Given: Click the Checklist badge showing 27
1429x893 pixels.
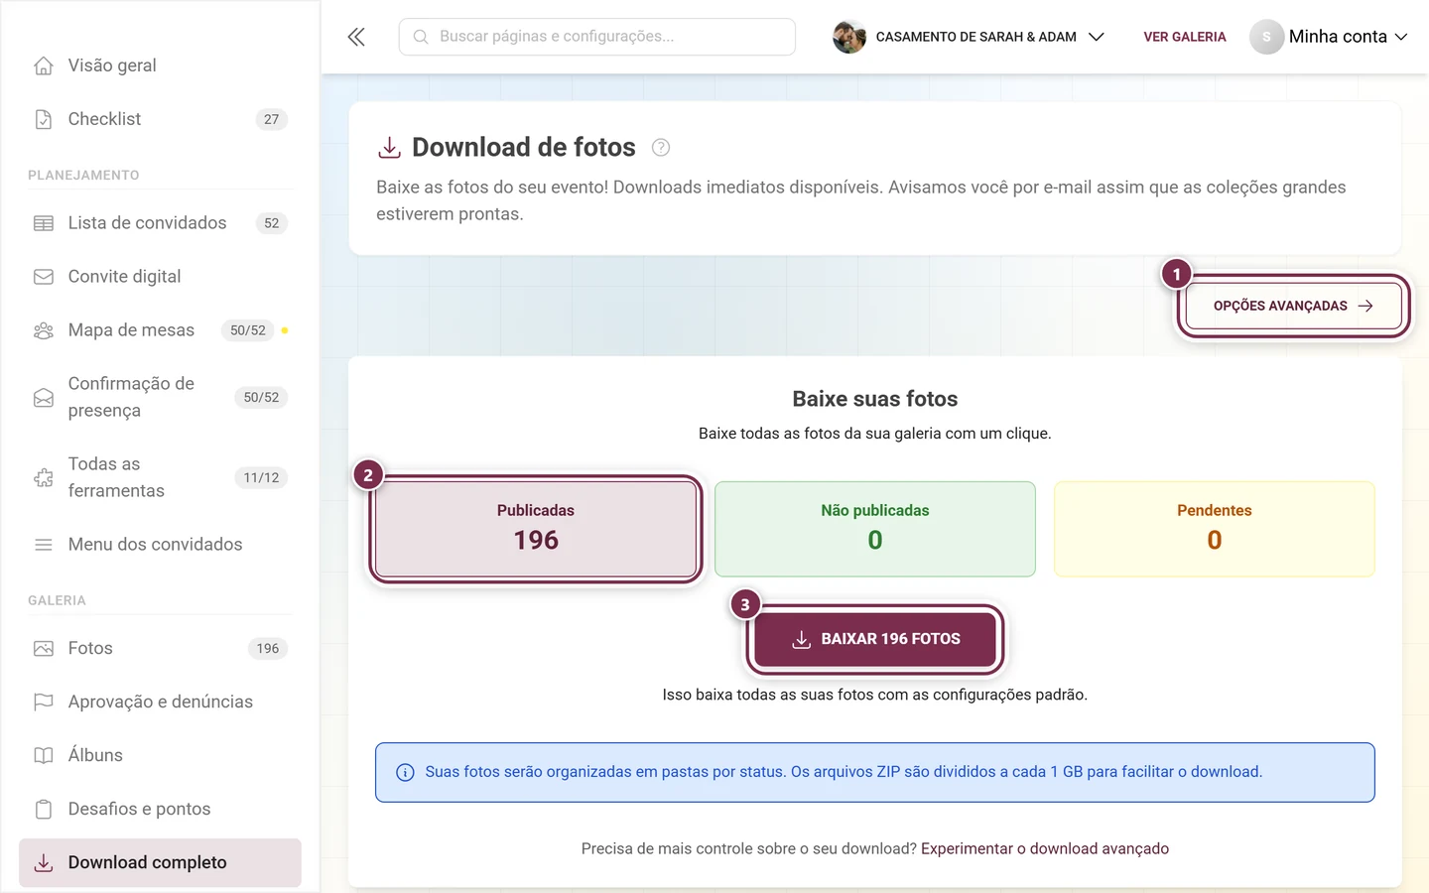Looking at the screenshot, I should click(x=272, y=119).
